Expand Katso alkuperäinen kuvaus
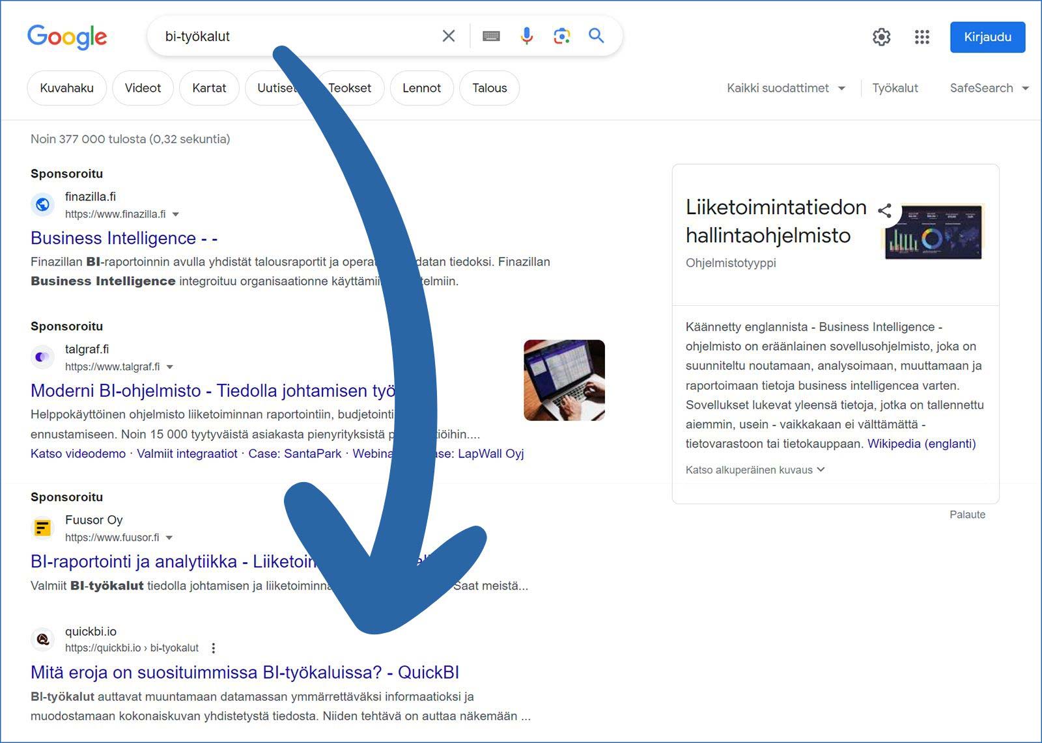The height and width of the screenshot is (743, 1042). tap(755, 470)
